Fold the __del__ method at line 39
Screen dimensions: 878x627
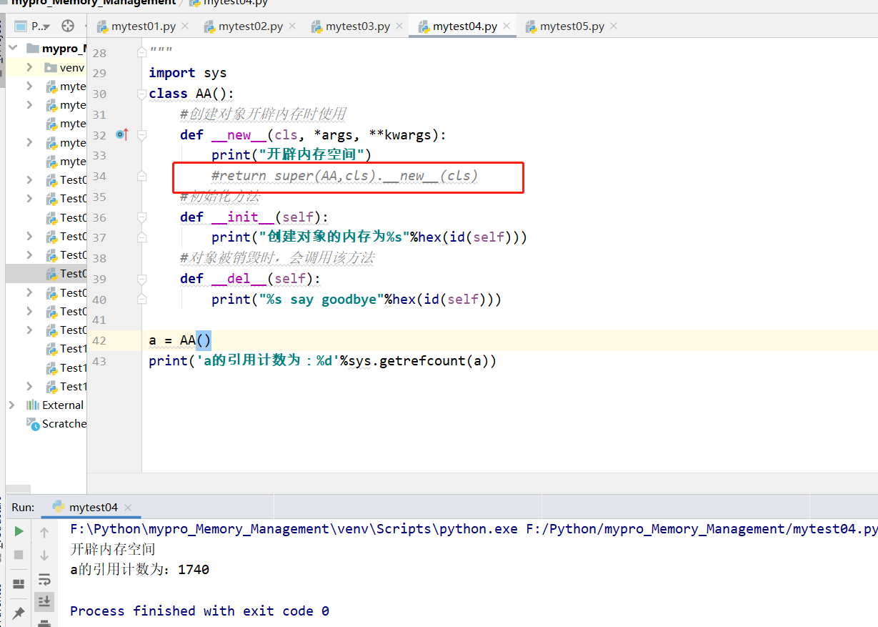click(x=142, y=279)
